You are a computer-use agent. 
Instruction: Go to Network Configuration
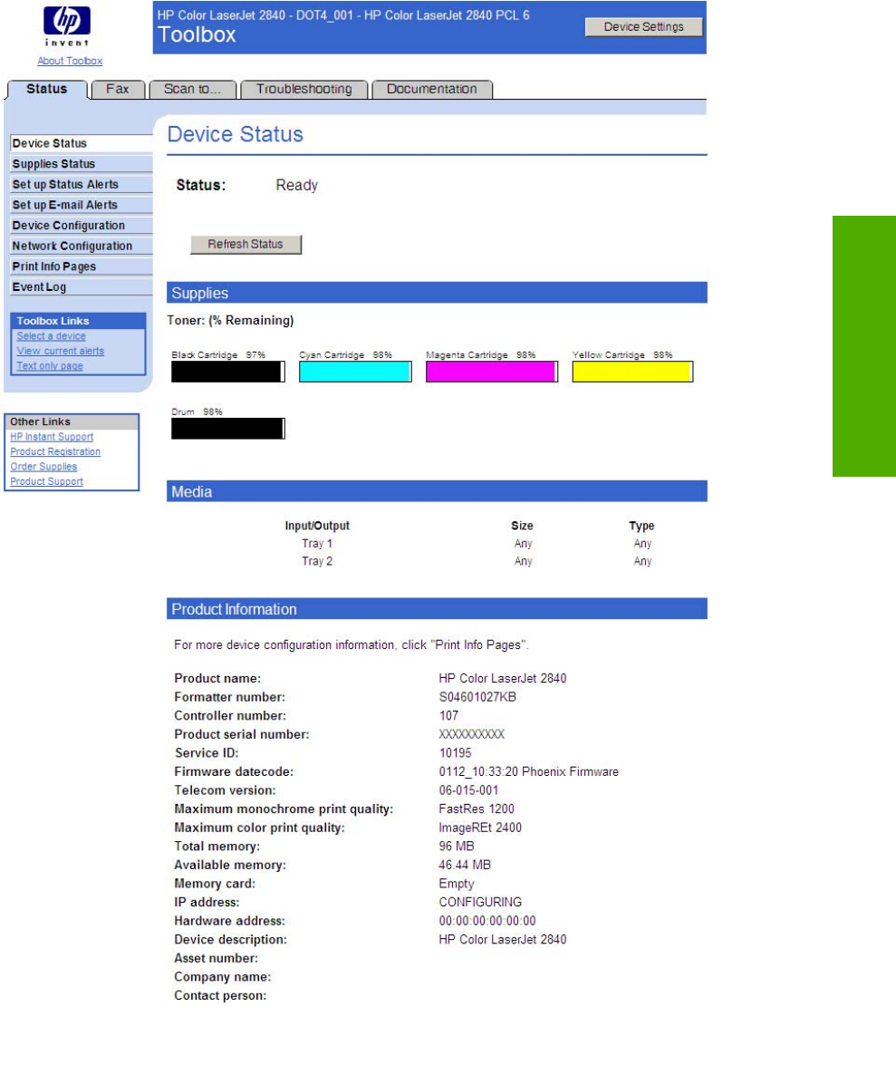coord(81,246)
